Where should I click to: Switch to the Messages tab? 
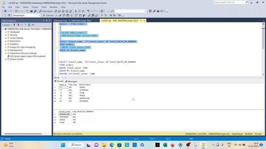point(71,82)
